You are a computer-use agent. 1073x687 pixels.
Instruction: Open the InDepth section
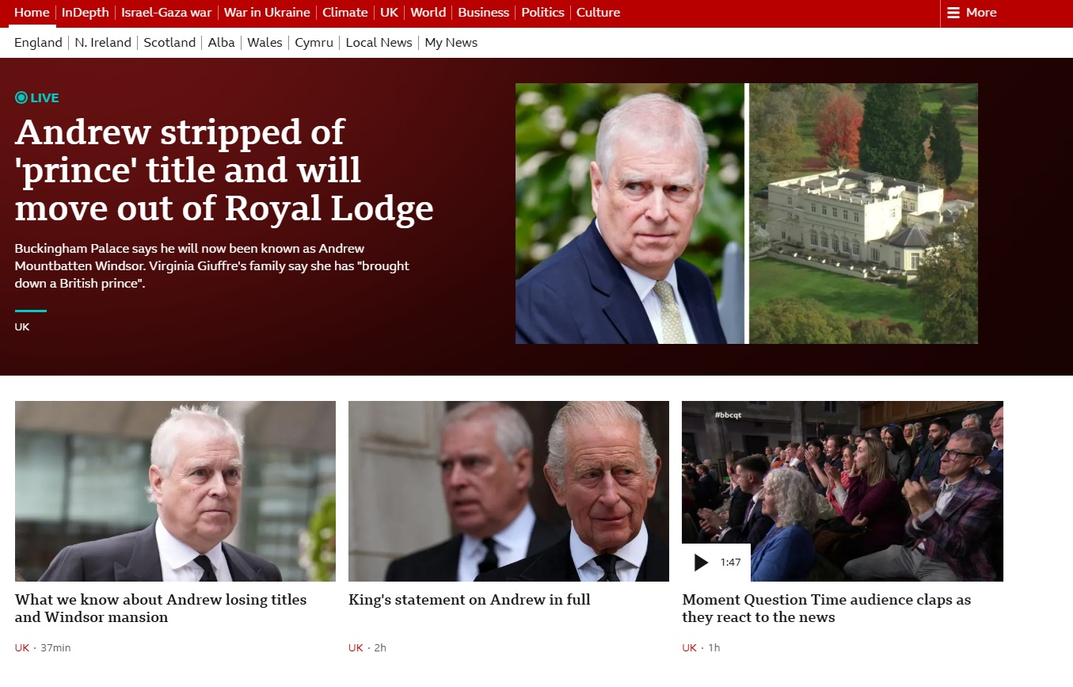click(x=86, y=13)
